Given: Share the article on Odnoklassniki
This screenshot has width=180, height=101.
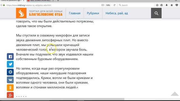Looking at the screenshot, I should [x=10, y=88].
